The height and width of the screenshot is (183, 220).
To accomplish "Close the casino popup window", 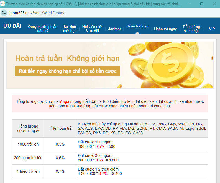I will (x=214, y=4).
